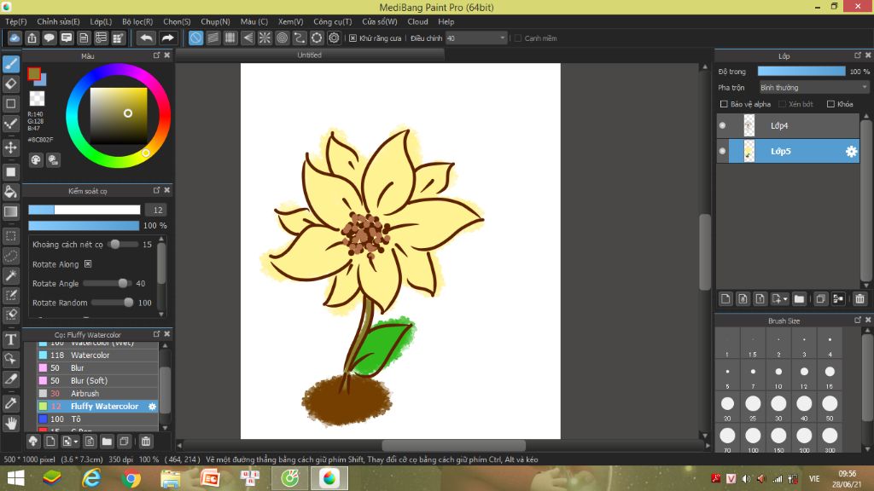This screenshot has width=874, height=491.
Task: Open the Cloud menu
Action: [417, 21]
